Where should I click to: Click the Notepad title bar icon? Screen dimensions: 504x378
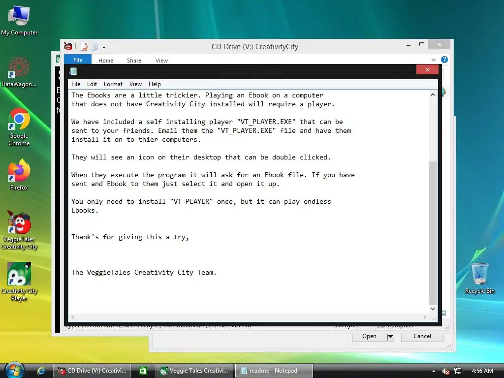(x=73, y=71)
